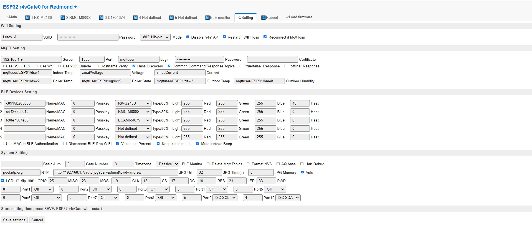The width and height of the screenshot is (532, 241).
Task: Enable Uart Debug checkbox
Action: click(x=302, y=164)
